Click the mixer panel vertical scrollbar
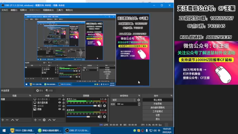Screen dimensions: 238x134 [x=108, y=110]
